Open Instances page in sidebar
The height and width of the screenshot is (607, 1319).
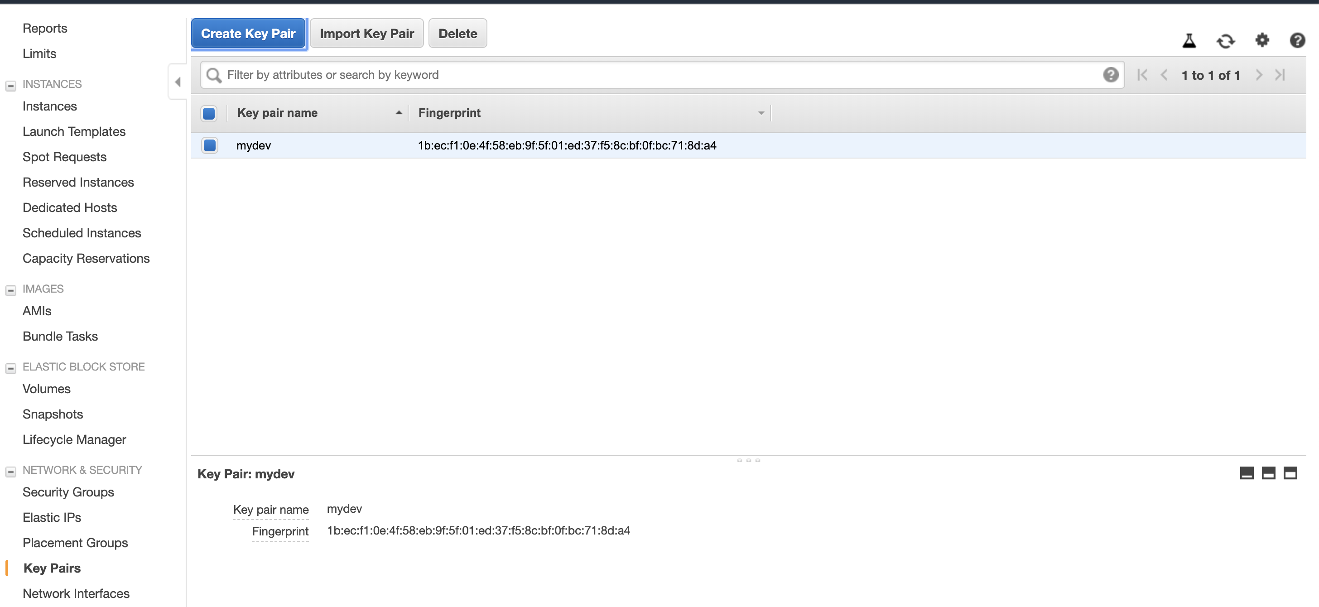[50, 106]
